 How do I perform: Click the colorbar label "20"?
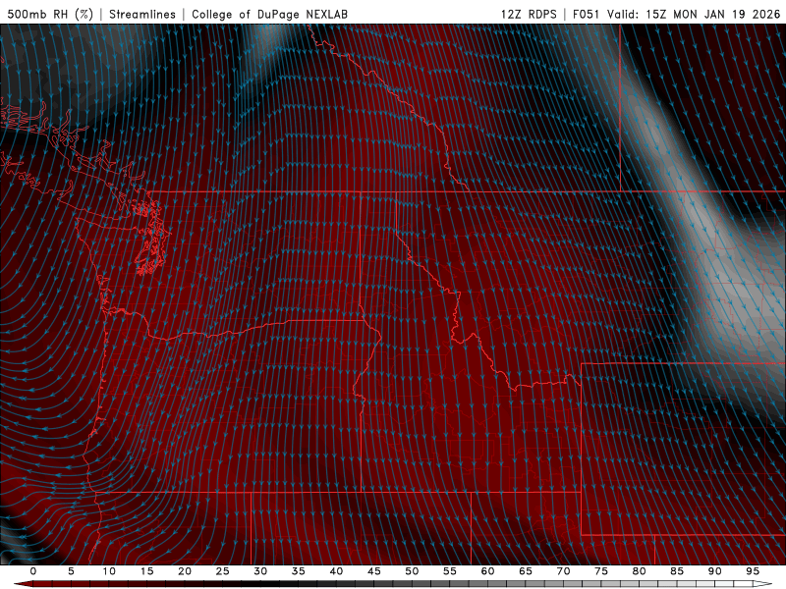coord(185,571)
